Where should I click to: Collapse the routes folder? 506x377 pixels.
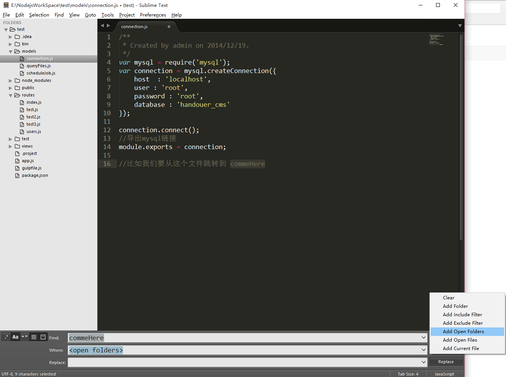(10, 95)
